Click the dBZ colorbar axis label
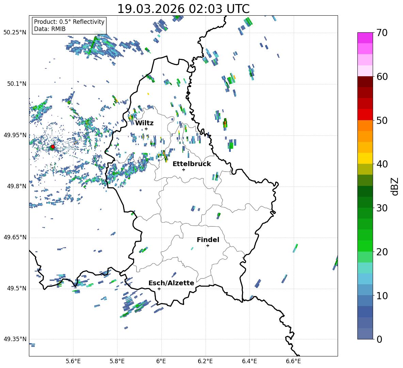 pos(394,187)
